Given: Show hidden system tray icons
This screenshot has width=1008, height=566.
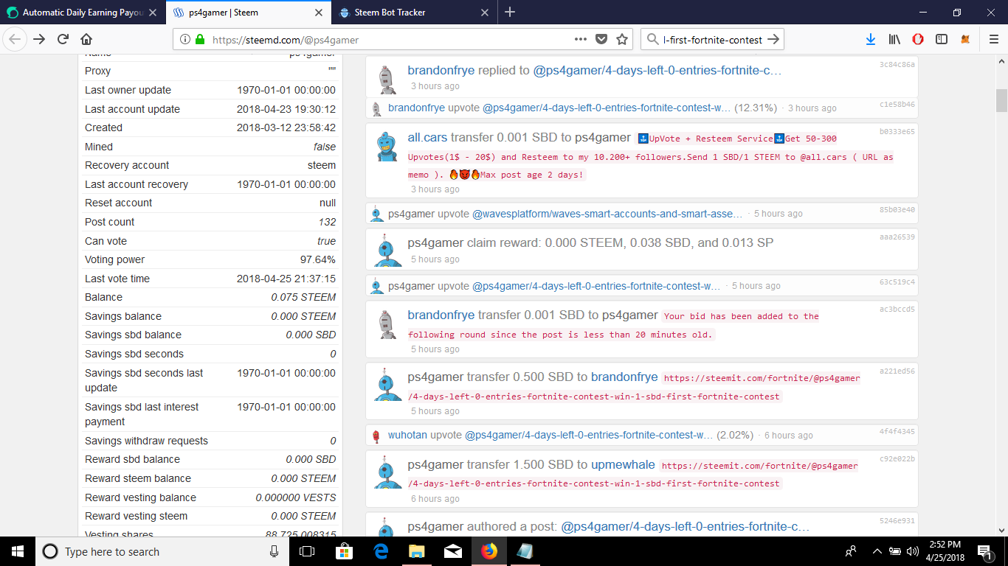Looking at the screenshot, I should click(877, 551).
